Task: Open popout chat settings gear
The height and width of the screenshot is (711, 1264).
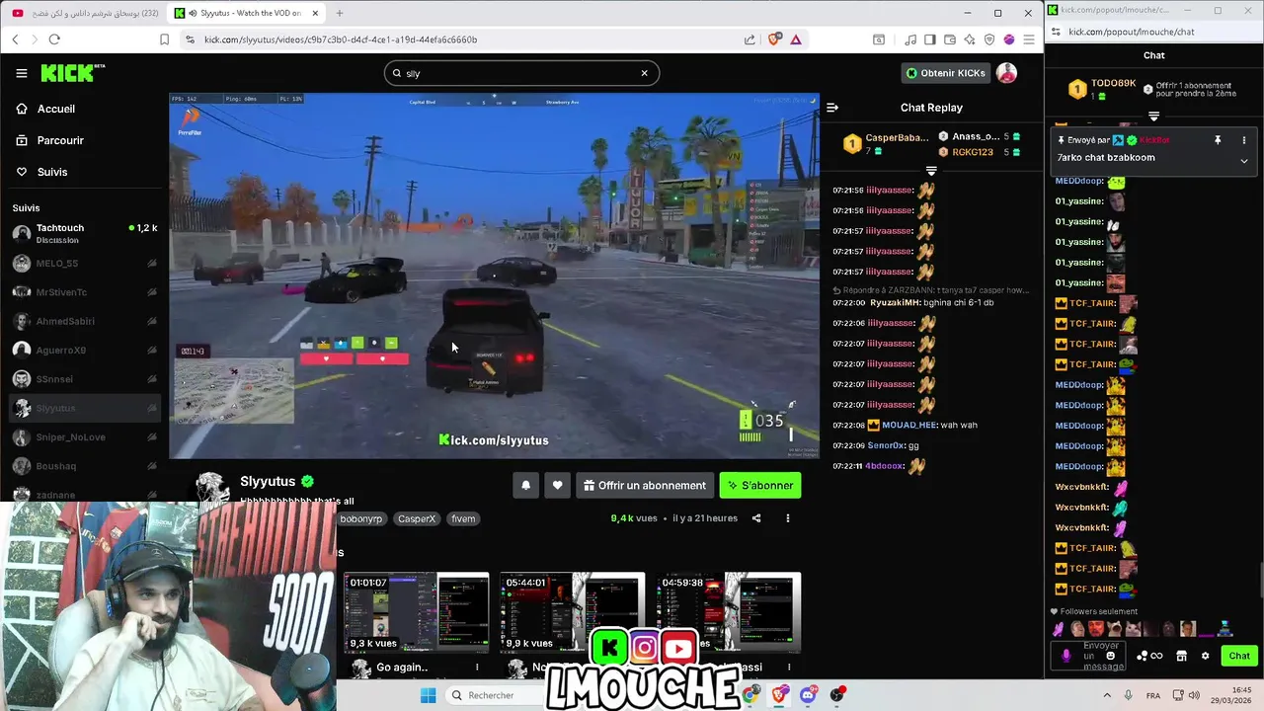Action: (x=1205, y=656)
